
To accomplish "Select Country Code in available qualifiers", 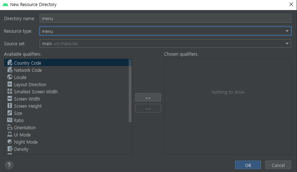I will tap(66, 63).
